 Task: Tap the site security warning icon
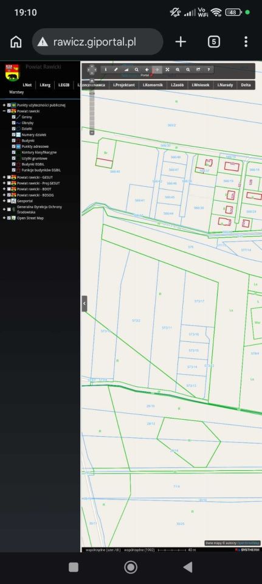(43, 42)
